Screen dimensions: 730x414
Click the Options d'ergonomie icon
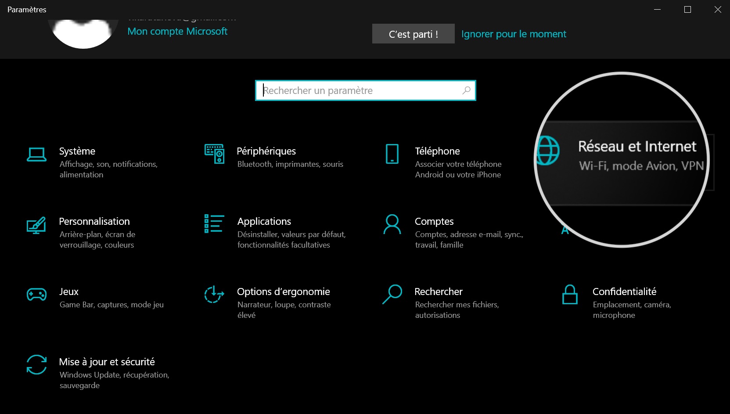pyautogui.click(x=214, y=294)
